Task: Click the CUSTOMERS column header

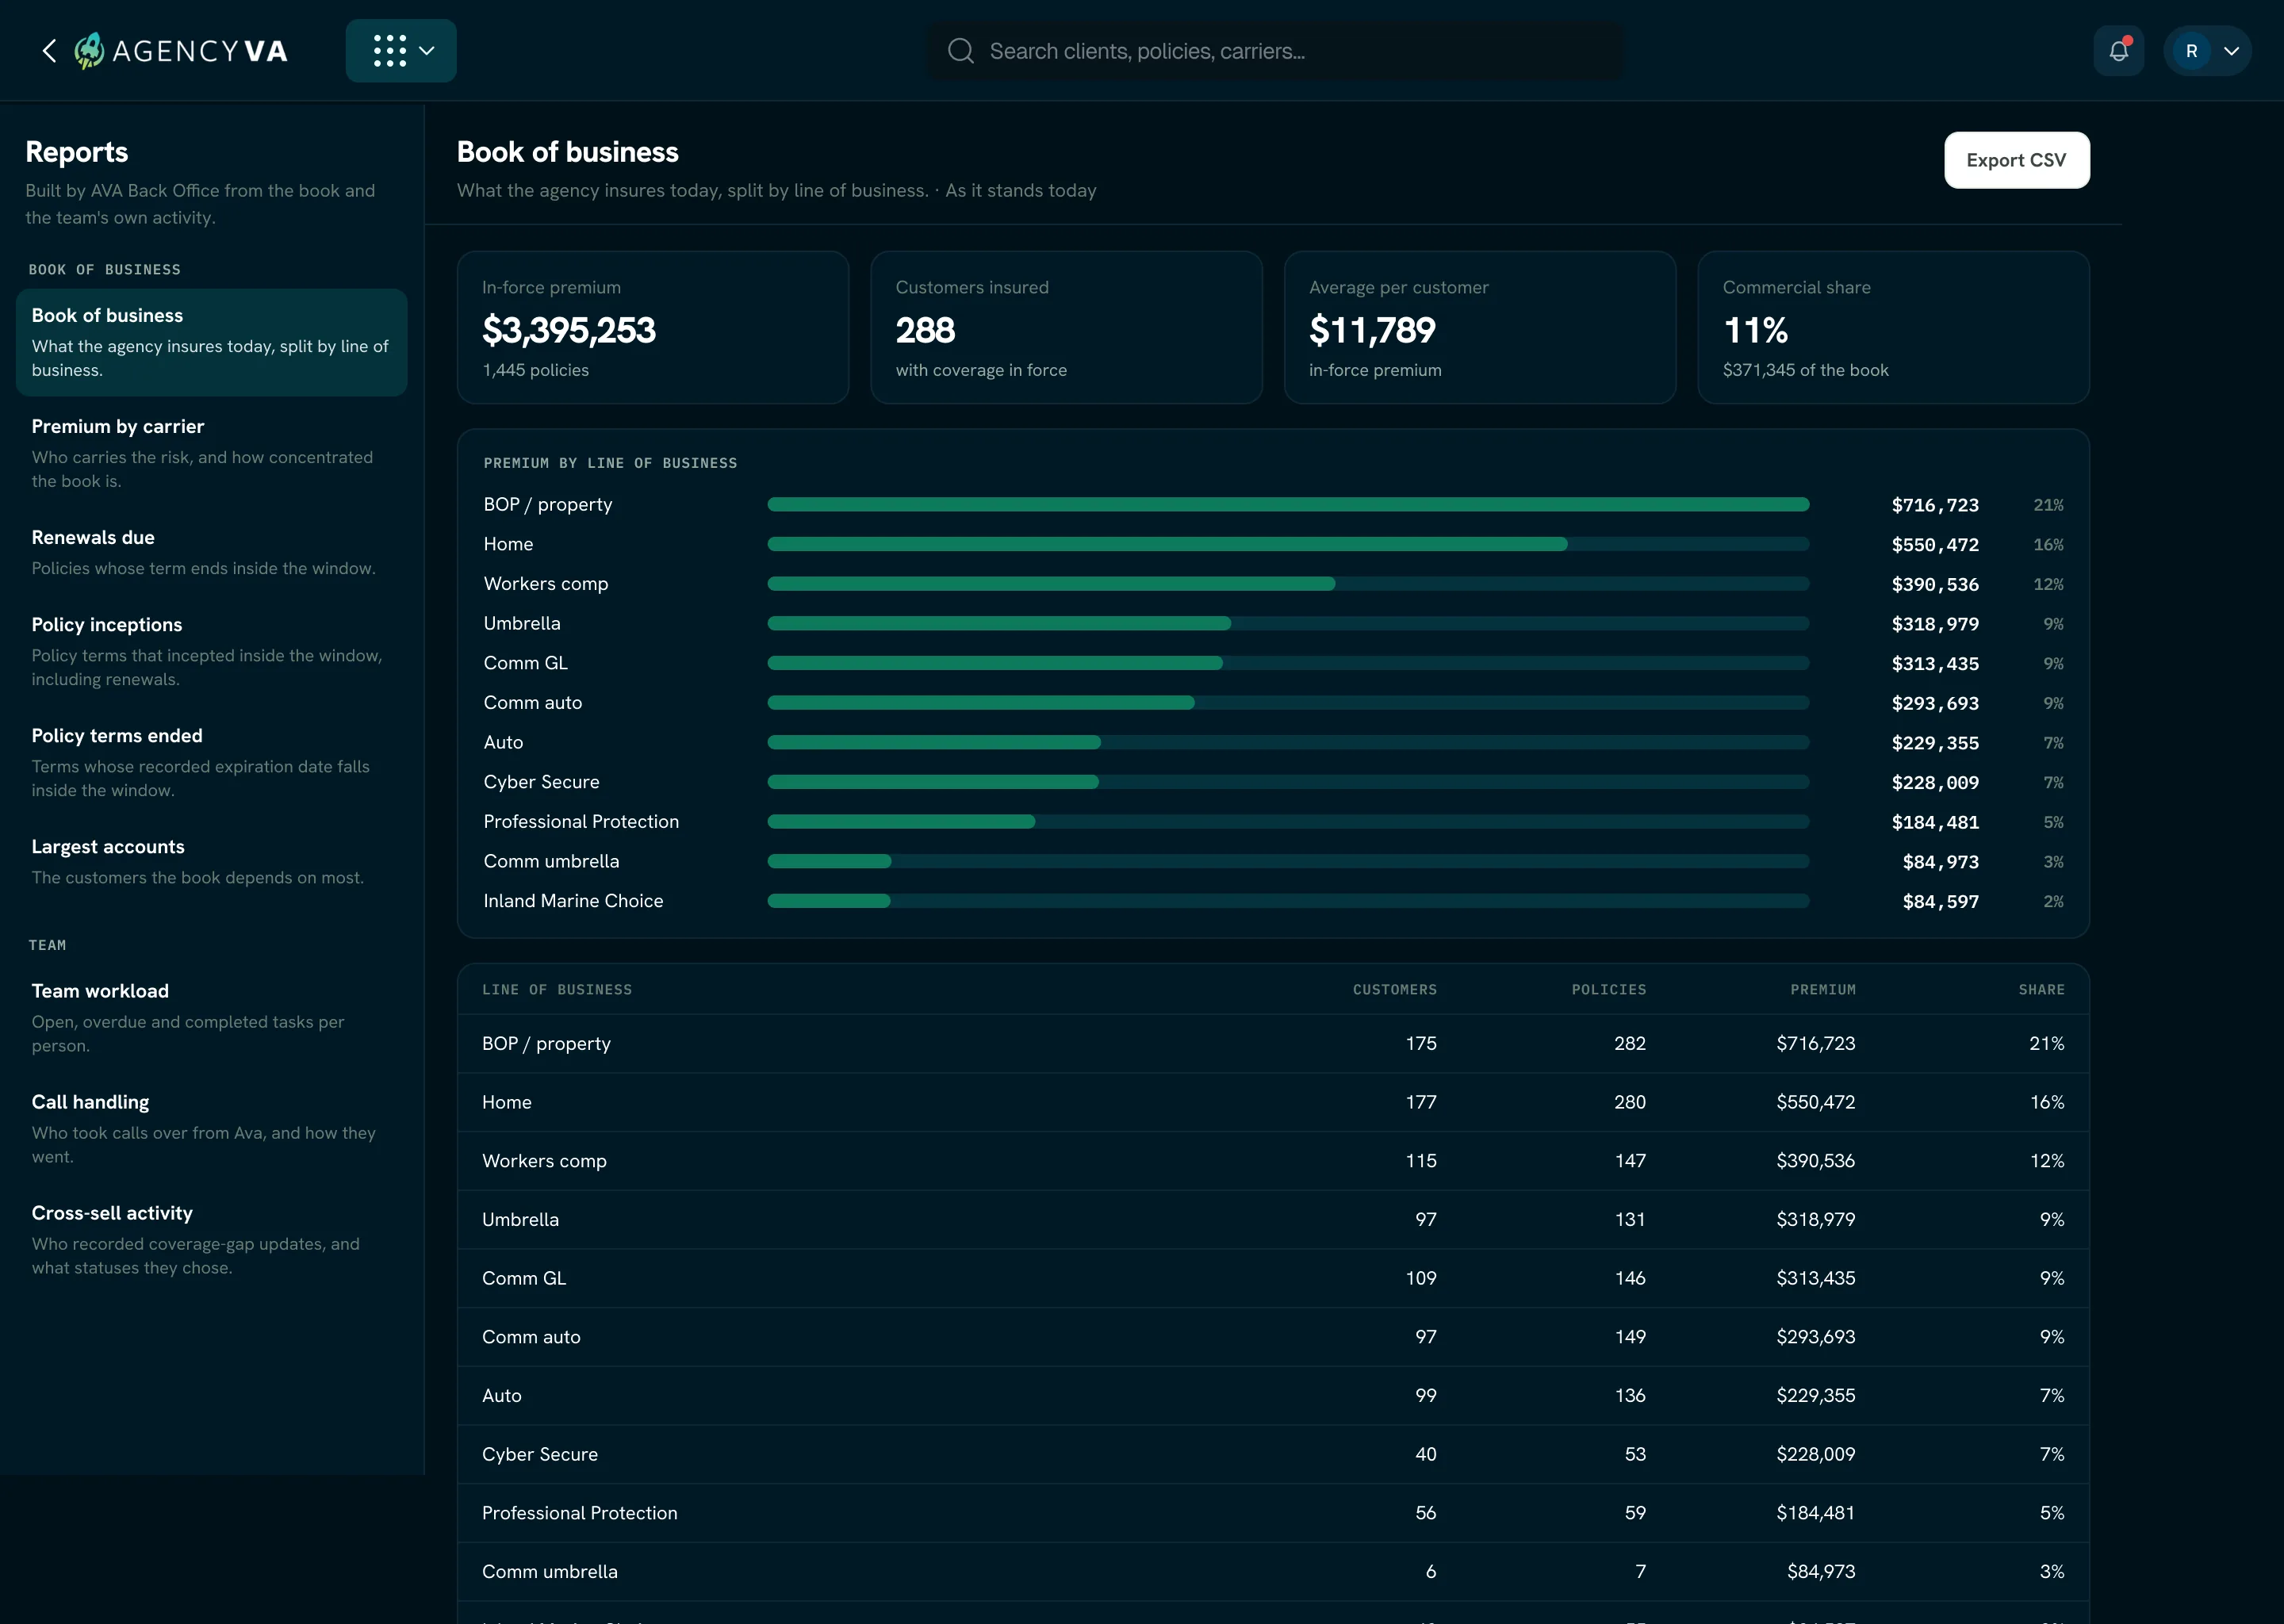Action: coord(1394,990)
